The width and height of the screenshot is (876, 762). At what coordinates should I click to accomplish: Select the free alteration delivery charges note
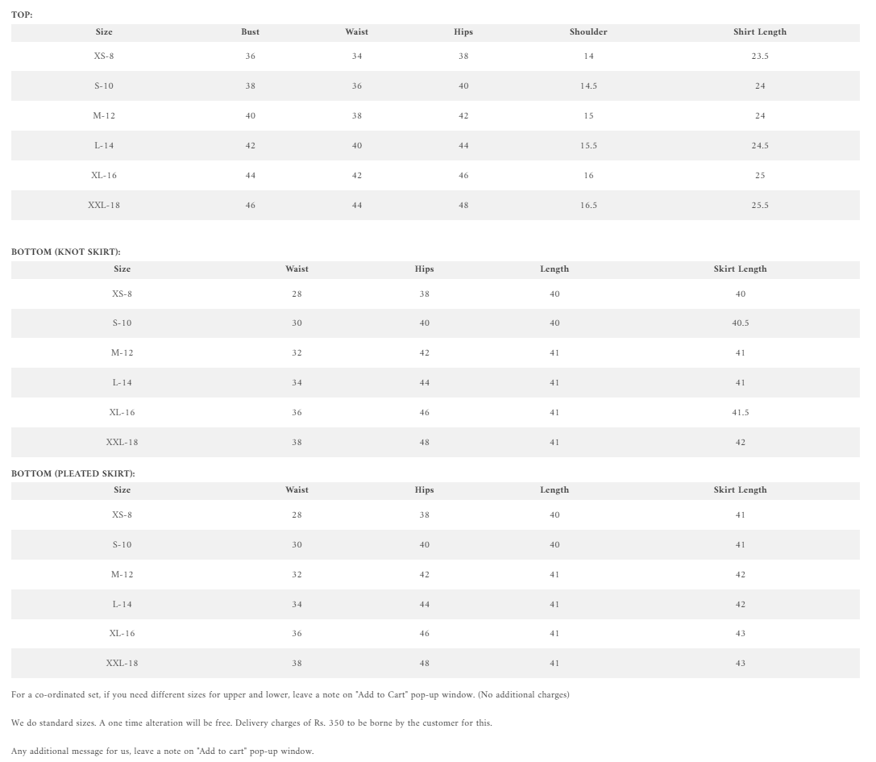(x=251, y=723)
